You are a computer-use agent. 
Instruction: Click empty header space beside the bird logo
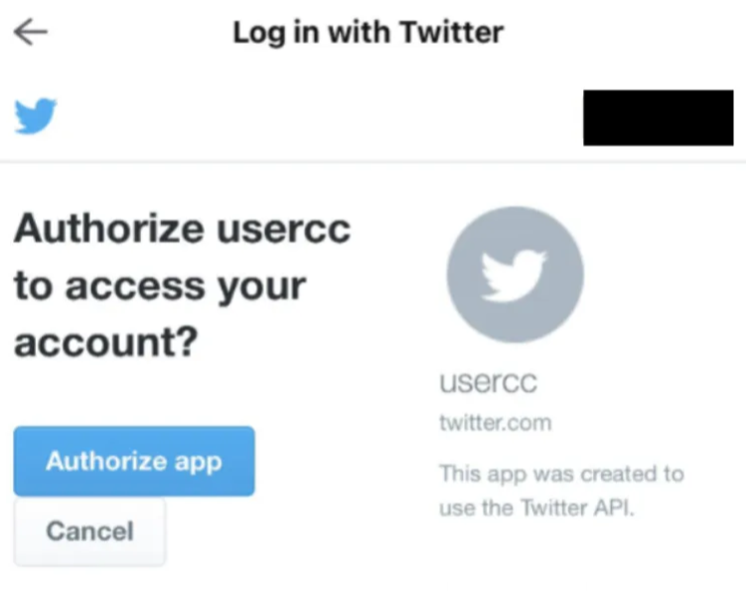319,116
